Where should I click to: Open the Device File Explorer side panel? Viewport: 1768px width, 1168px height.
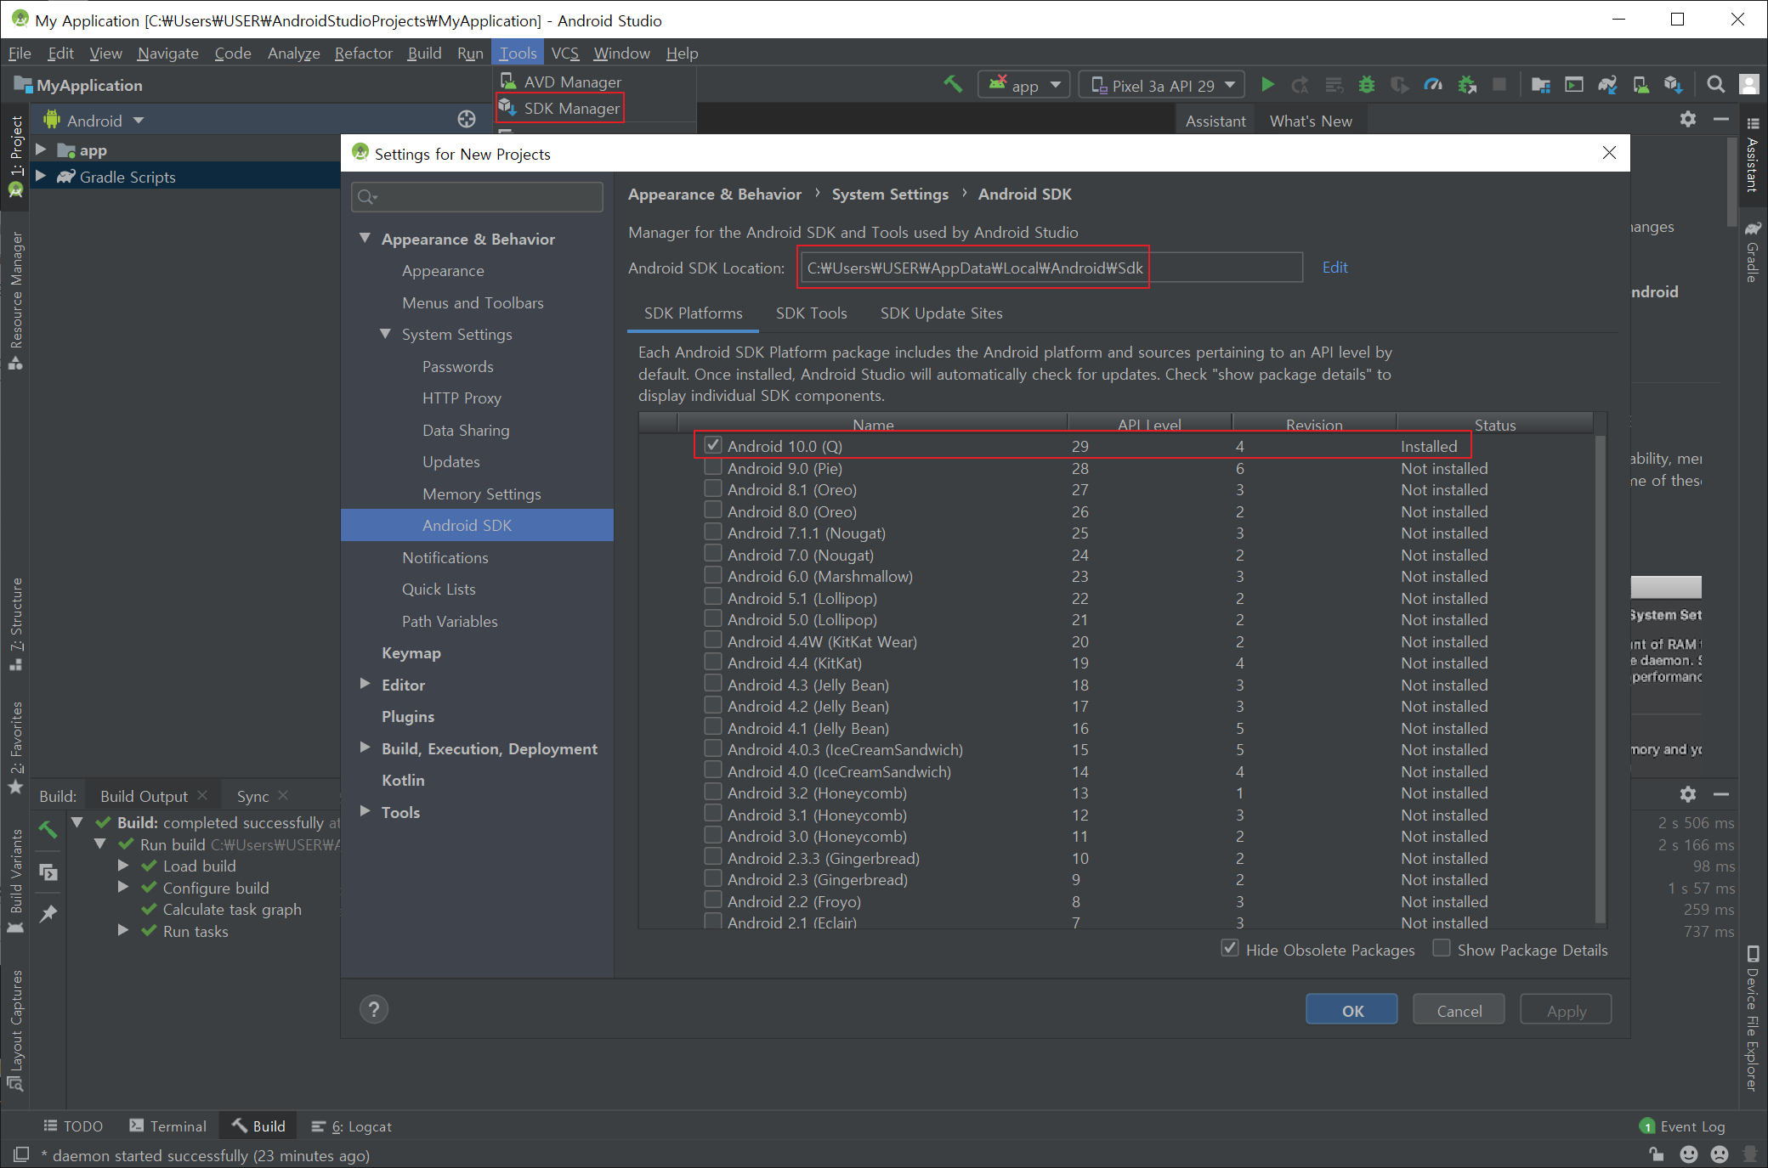click(1752, 1018)
